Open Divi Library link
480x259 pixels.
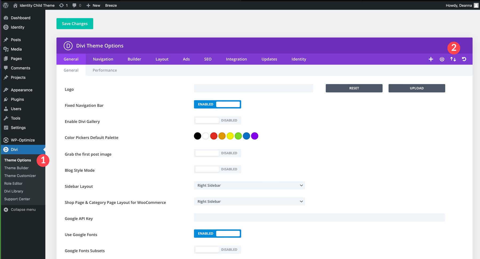pos(14,191)
